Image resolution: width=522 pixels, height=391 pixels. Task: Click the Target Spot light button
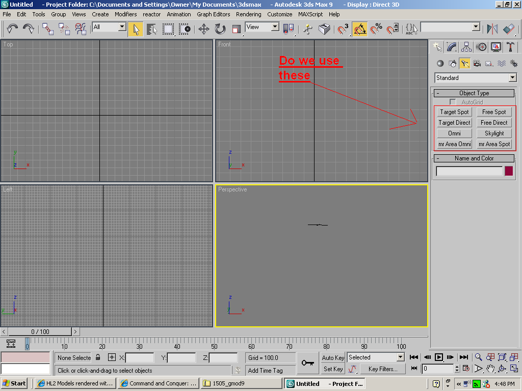[x=454, y=112]
